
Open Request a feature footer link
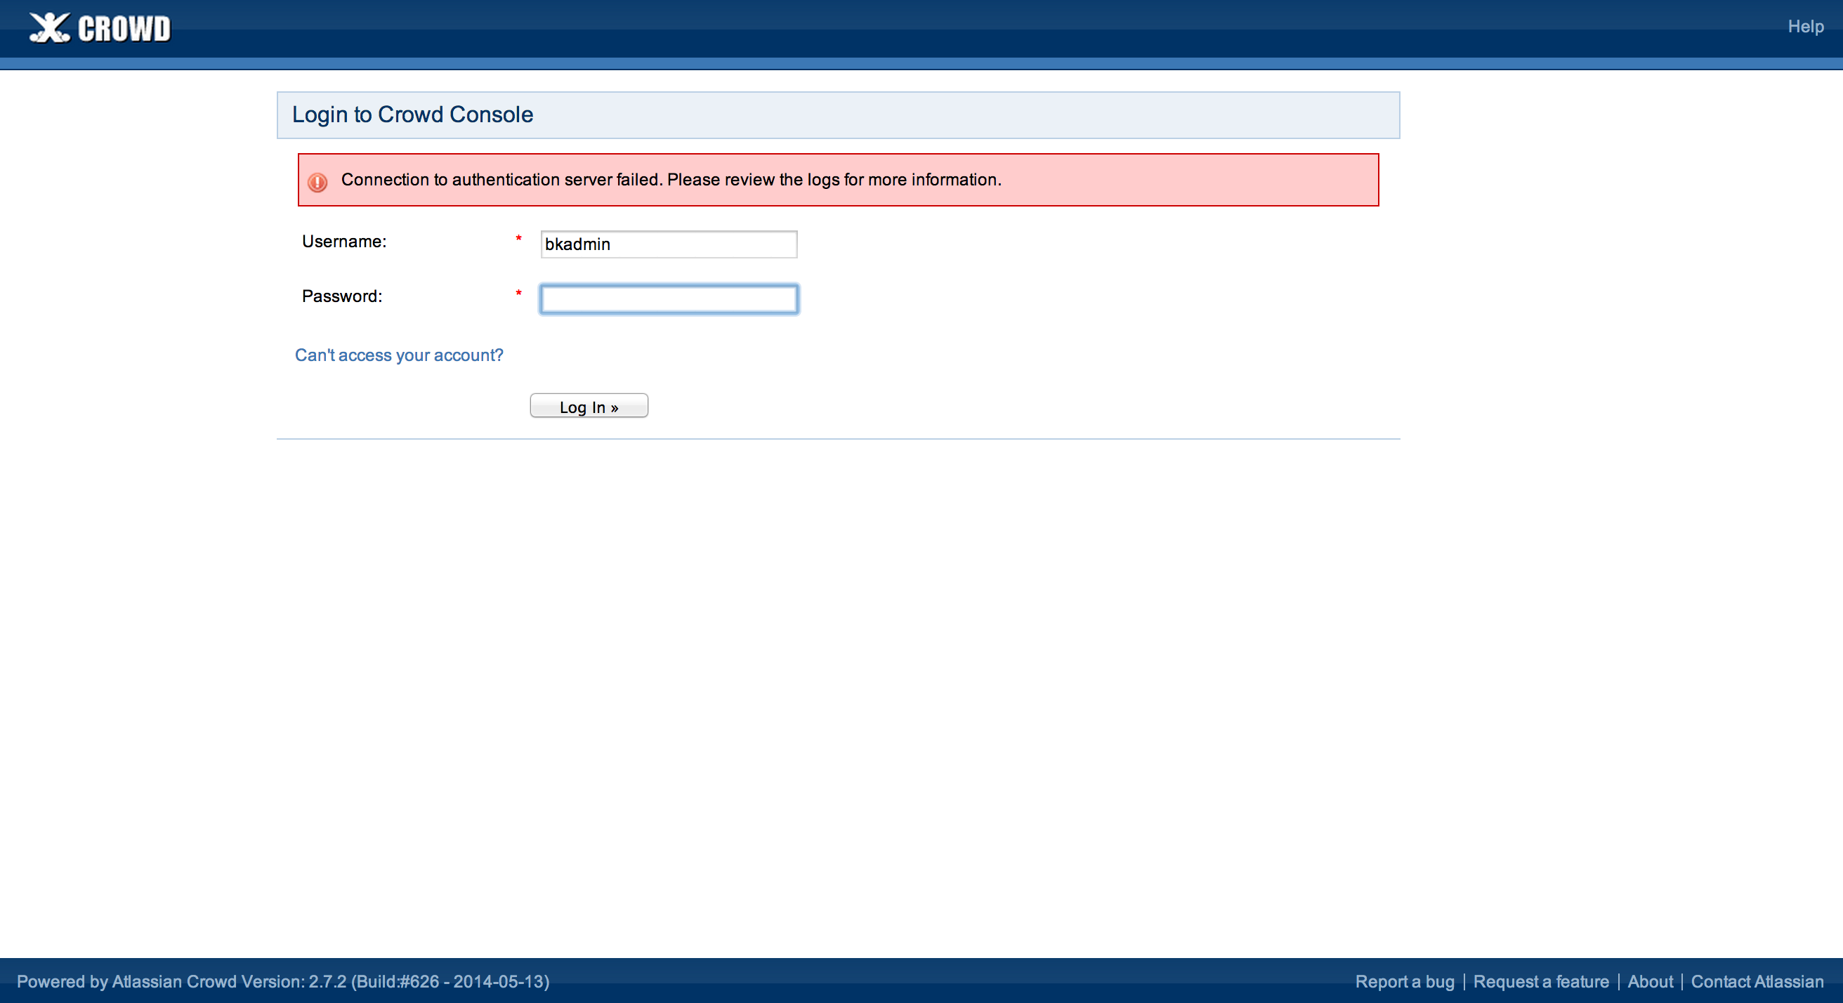pos(1540,981)
